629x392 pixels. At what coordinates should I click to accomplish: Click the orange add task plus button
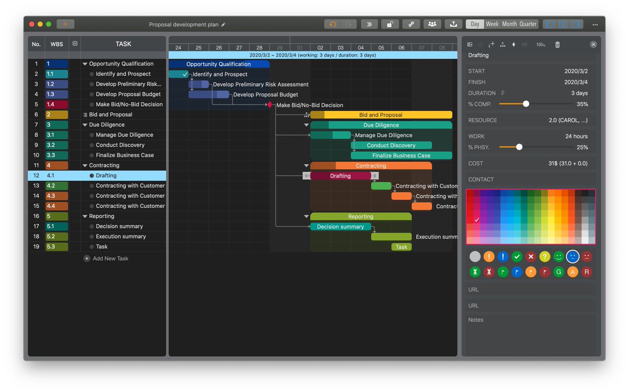tap(66, 24)
